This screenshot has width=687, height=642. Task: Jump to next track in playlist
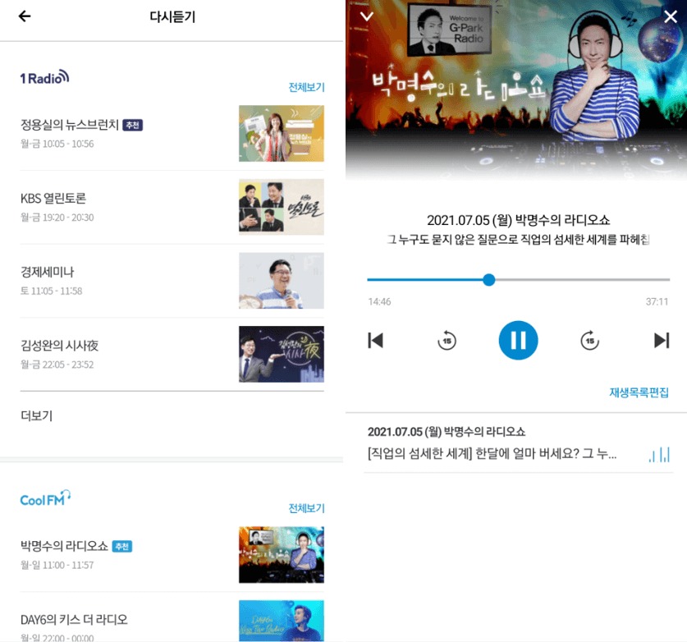coord(661,340)
